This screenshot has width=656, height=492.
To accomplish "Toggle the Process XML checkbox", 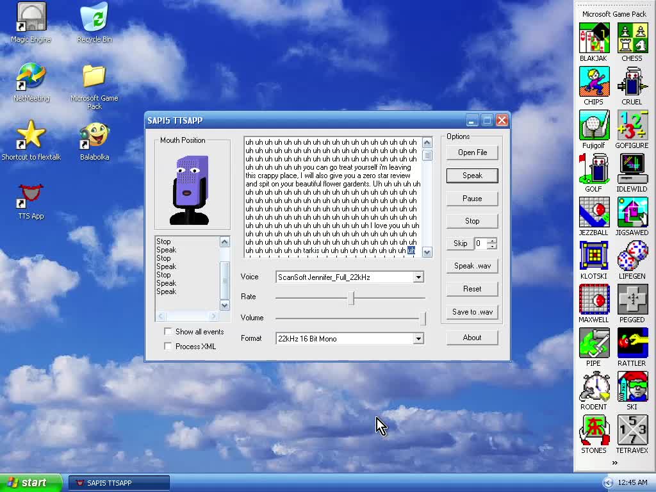I will [168, 347].
